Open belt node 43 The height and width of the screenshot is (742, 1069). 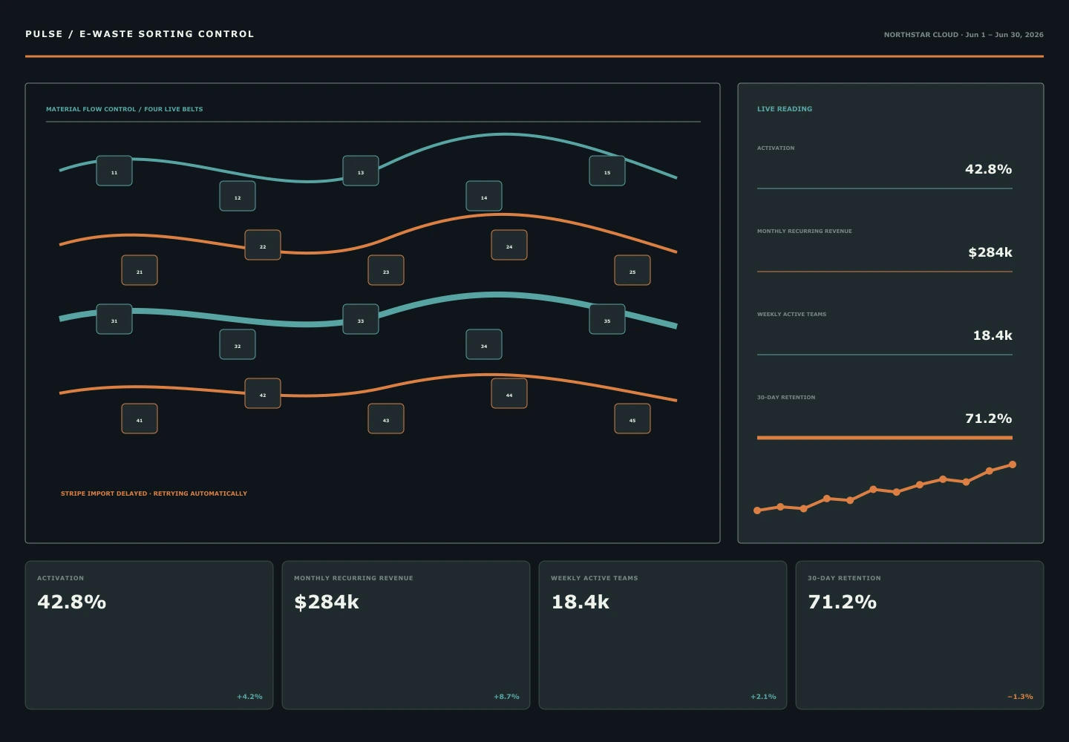(386, 418)
